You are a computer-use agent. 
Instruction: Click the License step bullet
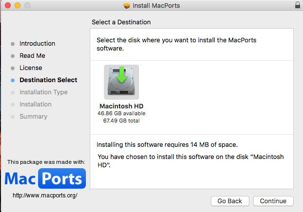pyautogui.click(x=13, y=68)
